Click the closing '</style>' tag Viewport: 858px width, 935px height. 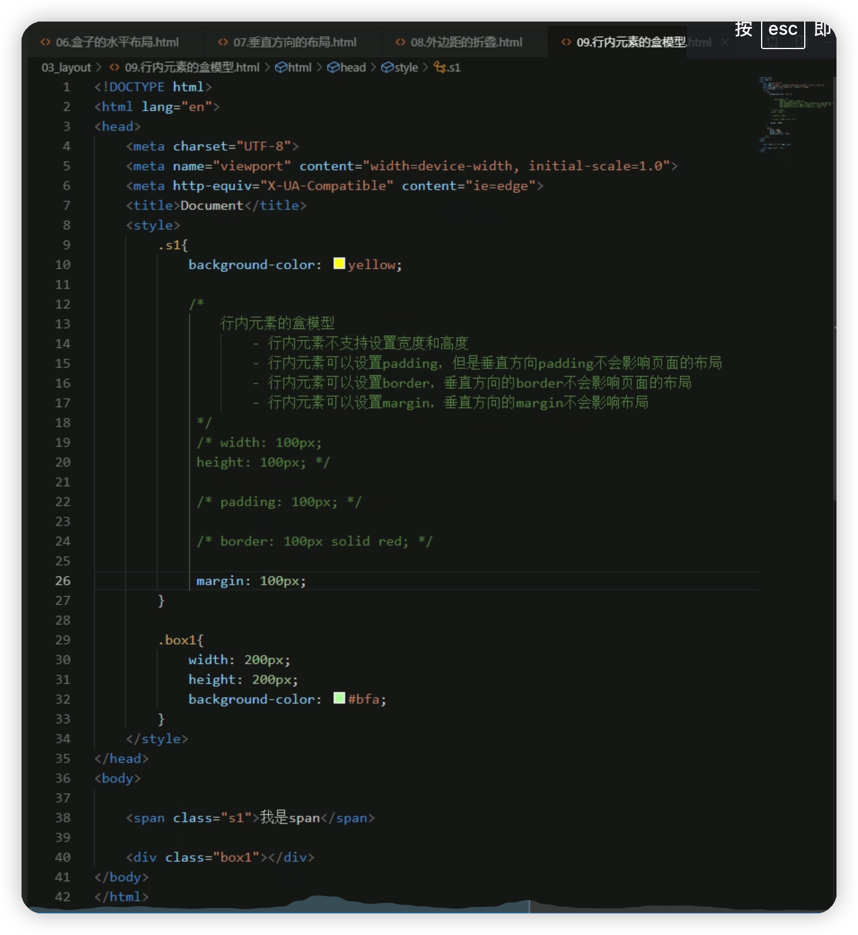coord(157,739)
